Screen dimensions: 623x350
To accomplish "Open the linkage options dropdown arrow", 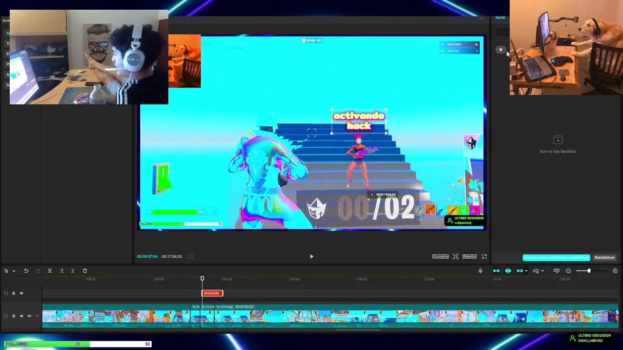I will 526,271.
